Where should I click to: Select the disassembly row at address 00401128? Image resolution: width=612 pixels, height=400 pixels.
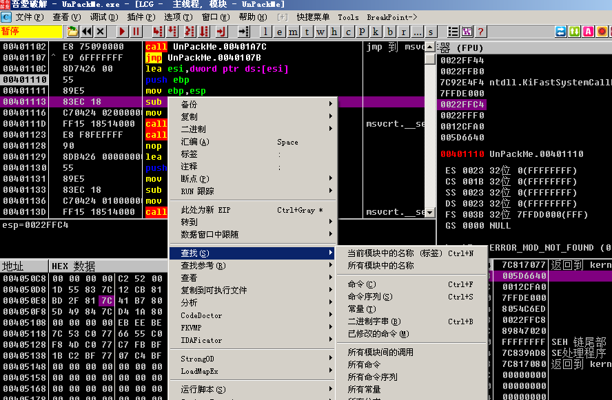[x=69, y=146]
